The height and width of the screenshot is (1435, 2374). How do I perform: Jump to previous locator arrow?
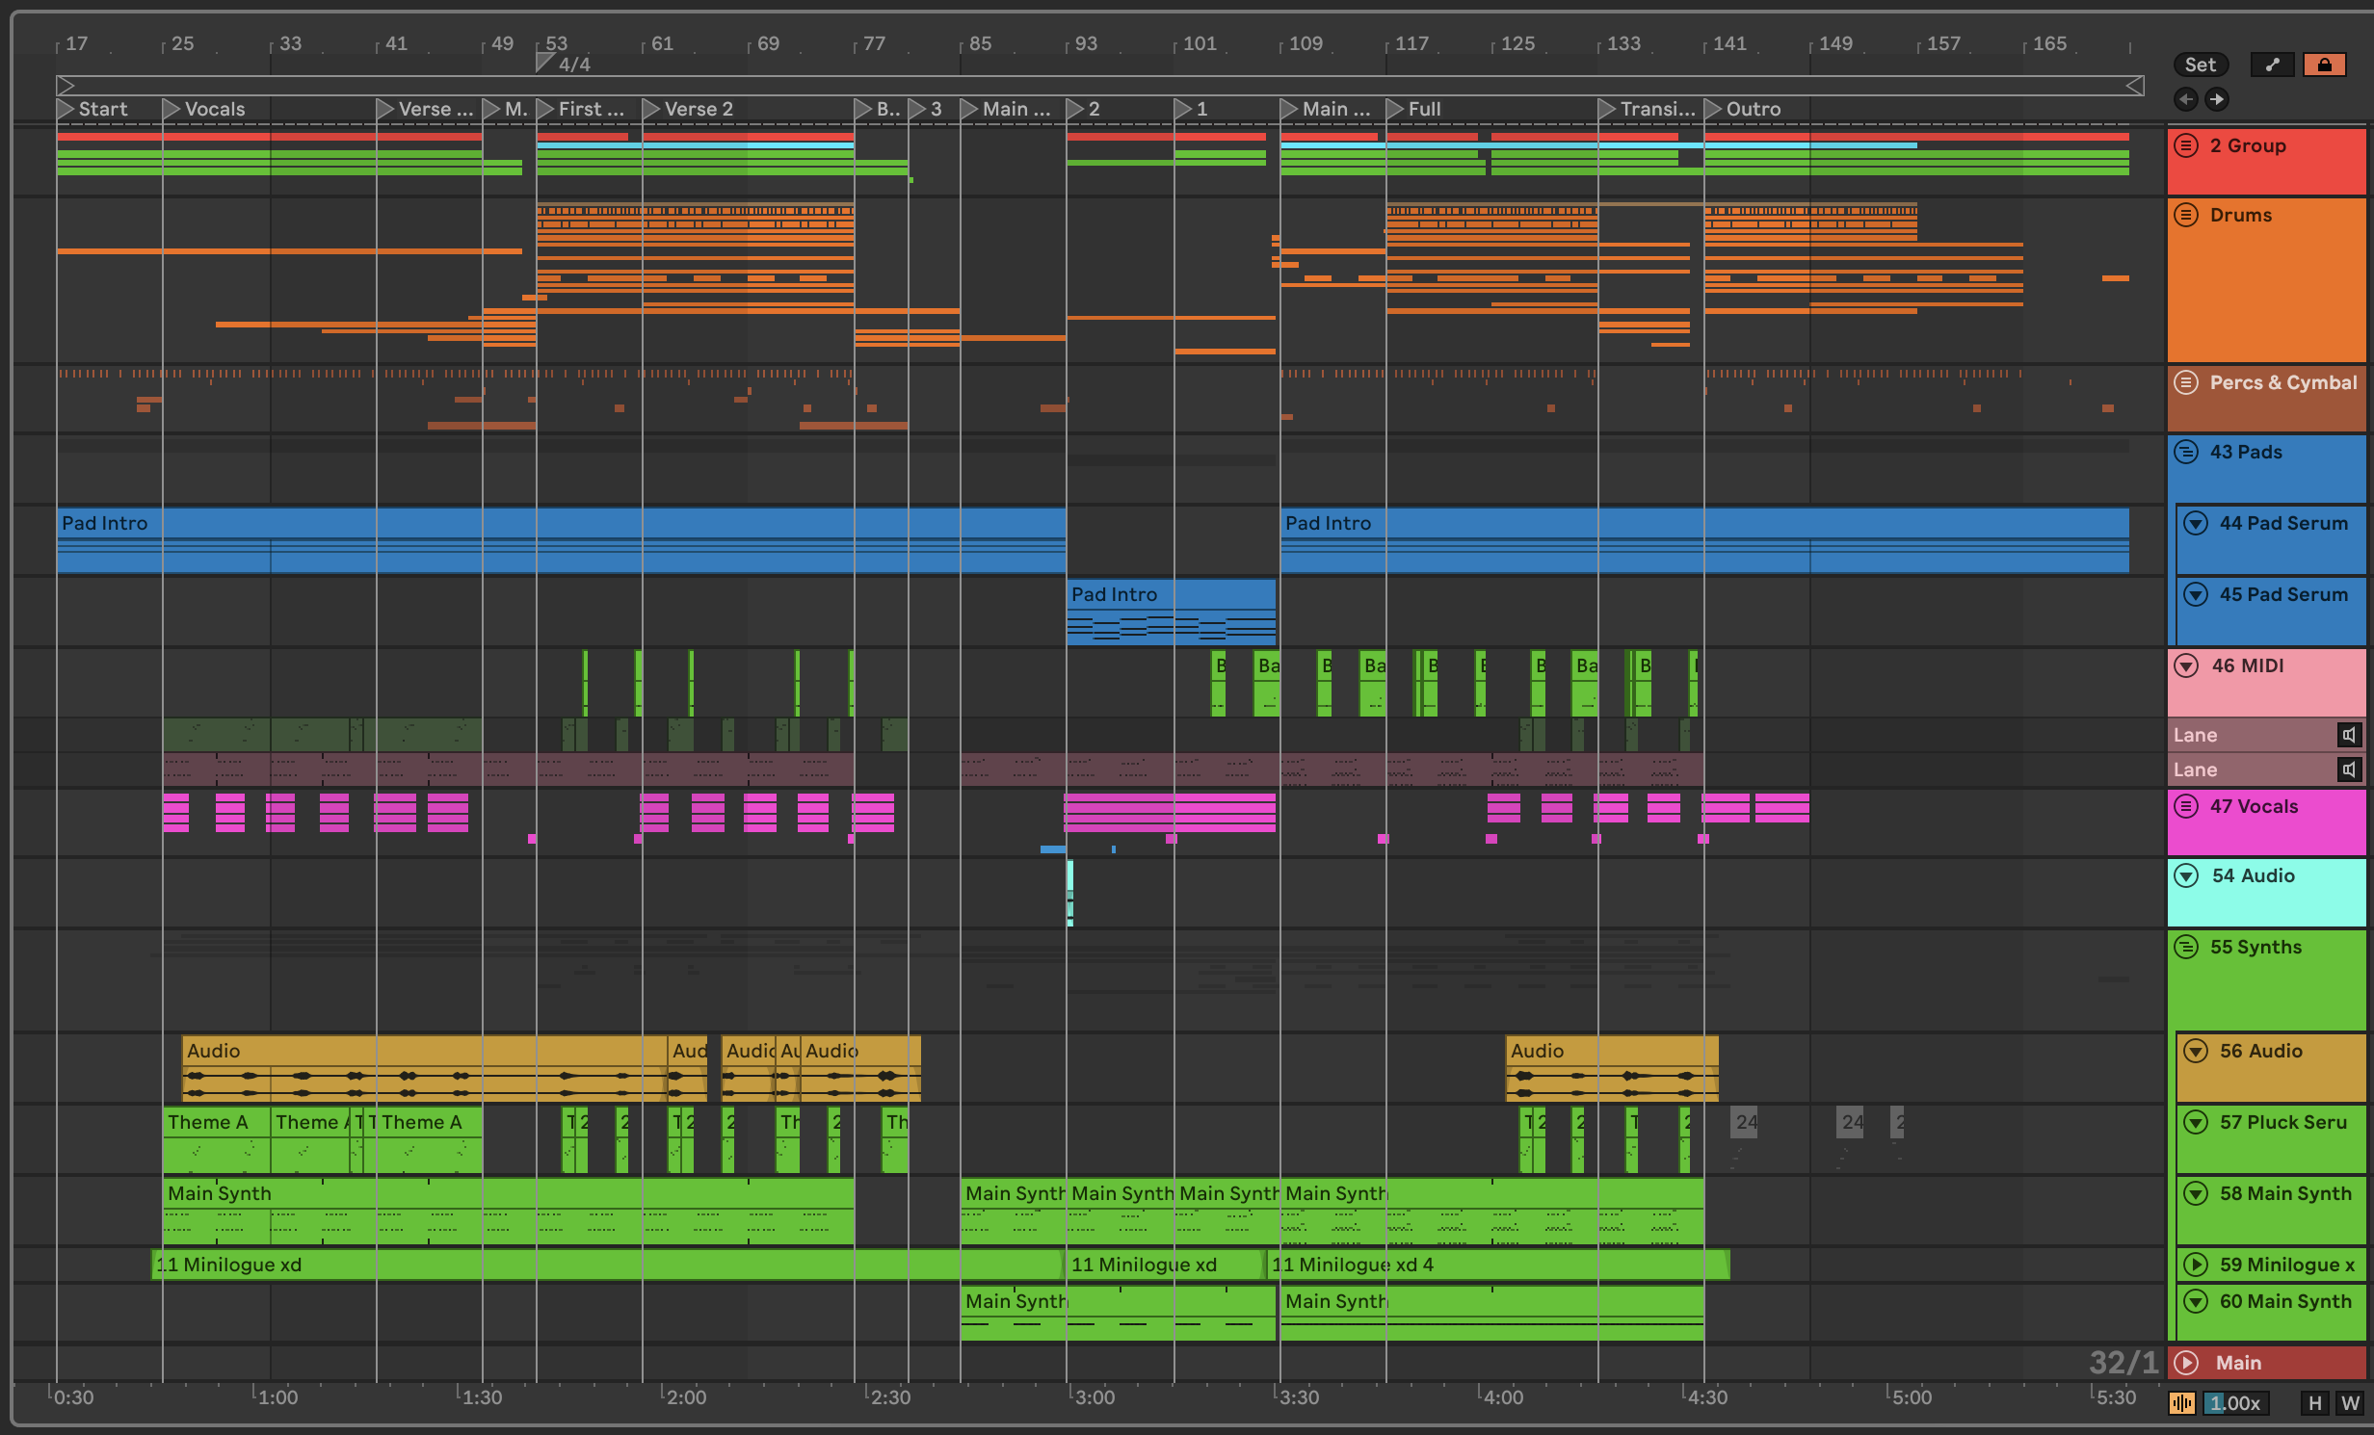pos(2186,99)
